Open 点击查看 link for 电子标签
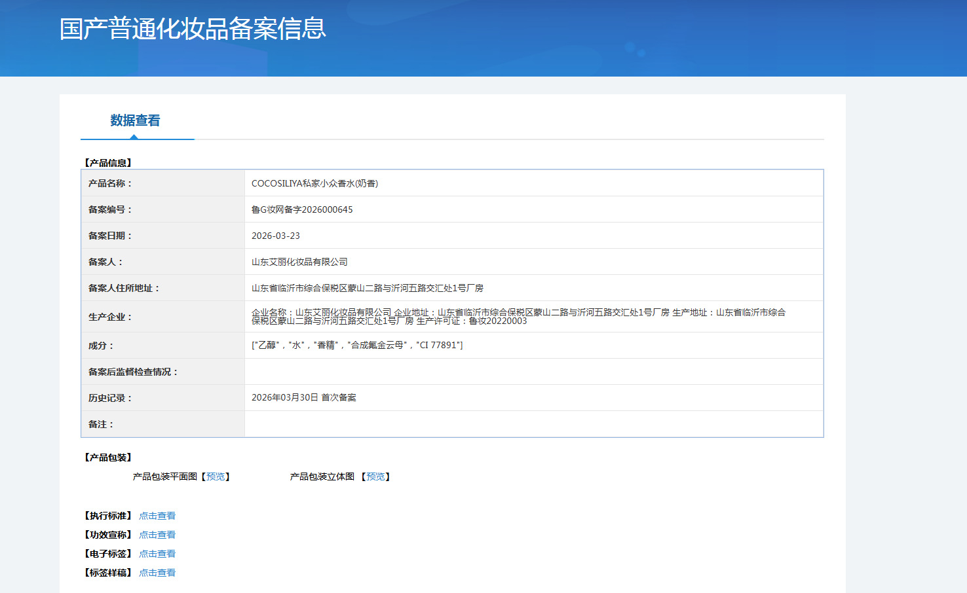This screenshot has height=593, width=967. (157, 554)
